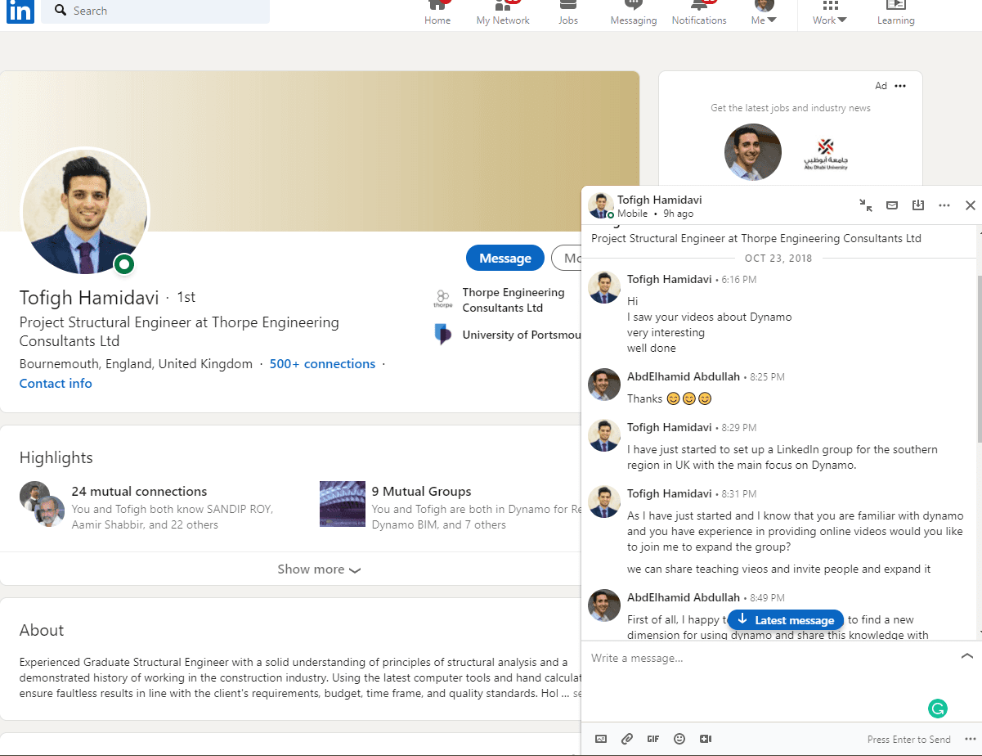The image size is (982, 756).
Task: Click the archive conversation icon in chat header
Action: point(918,205)
